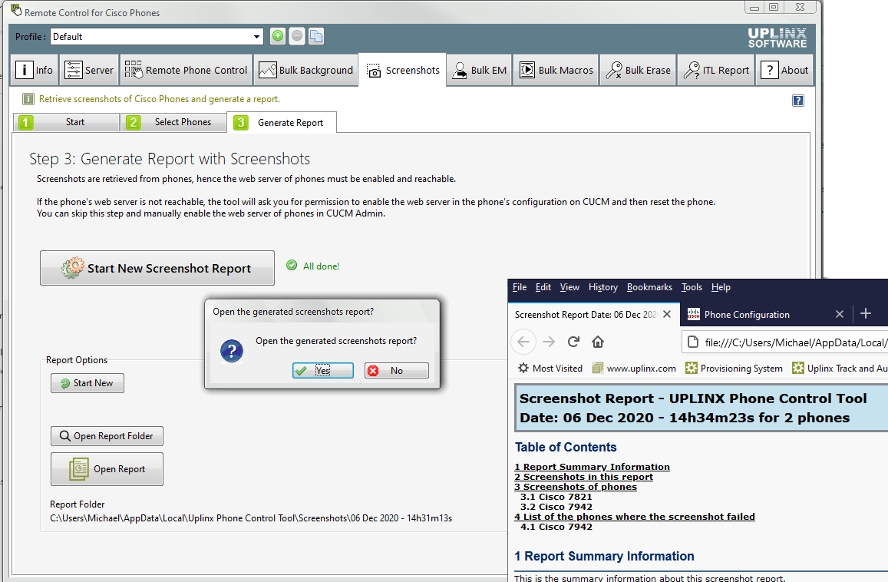Switch to ITL Report tab
The image size is (888, 582).
pos(716,71)
